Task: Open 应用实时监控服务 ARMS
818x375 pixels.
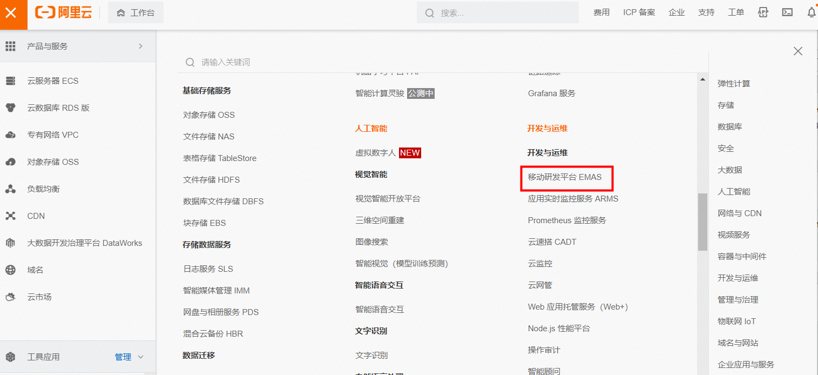Action: [x=573, y=199]
